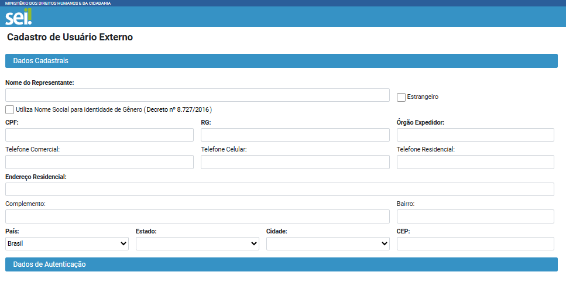The width and height of the screenshot is (566, 282).
Task: Open Decreto nº 8.727/2016 link
Action: [179, 109]
